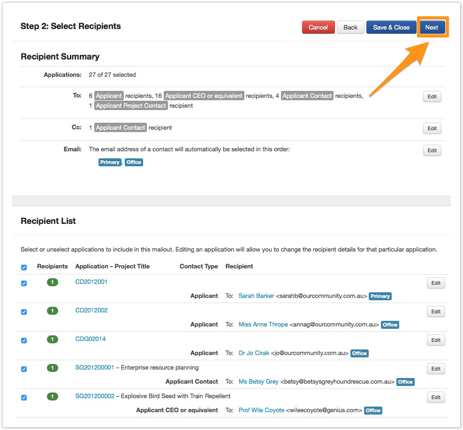463x430 pixels.
Task: Open recipient Sarah Barker's contact link
Action: coord(256,296)
